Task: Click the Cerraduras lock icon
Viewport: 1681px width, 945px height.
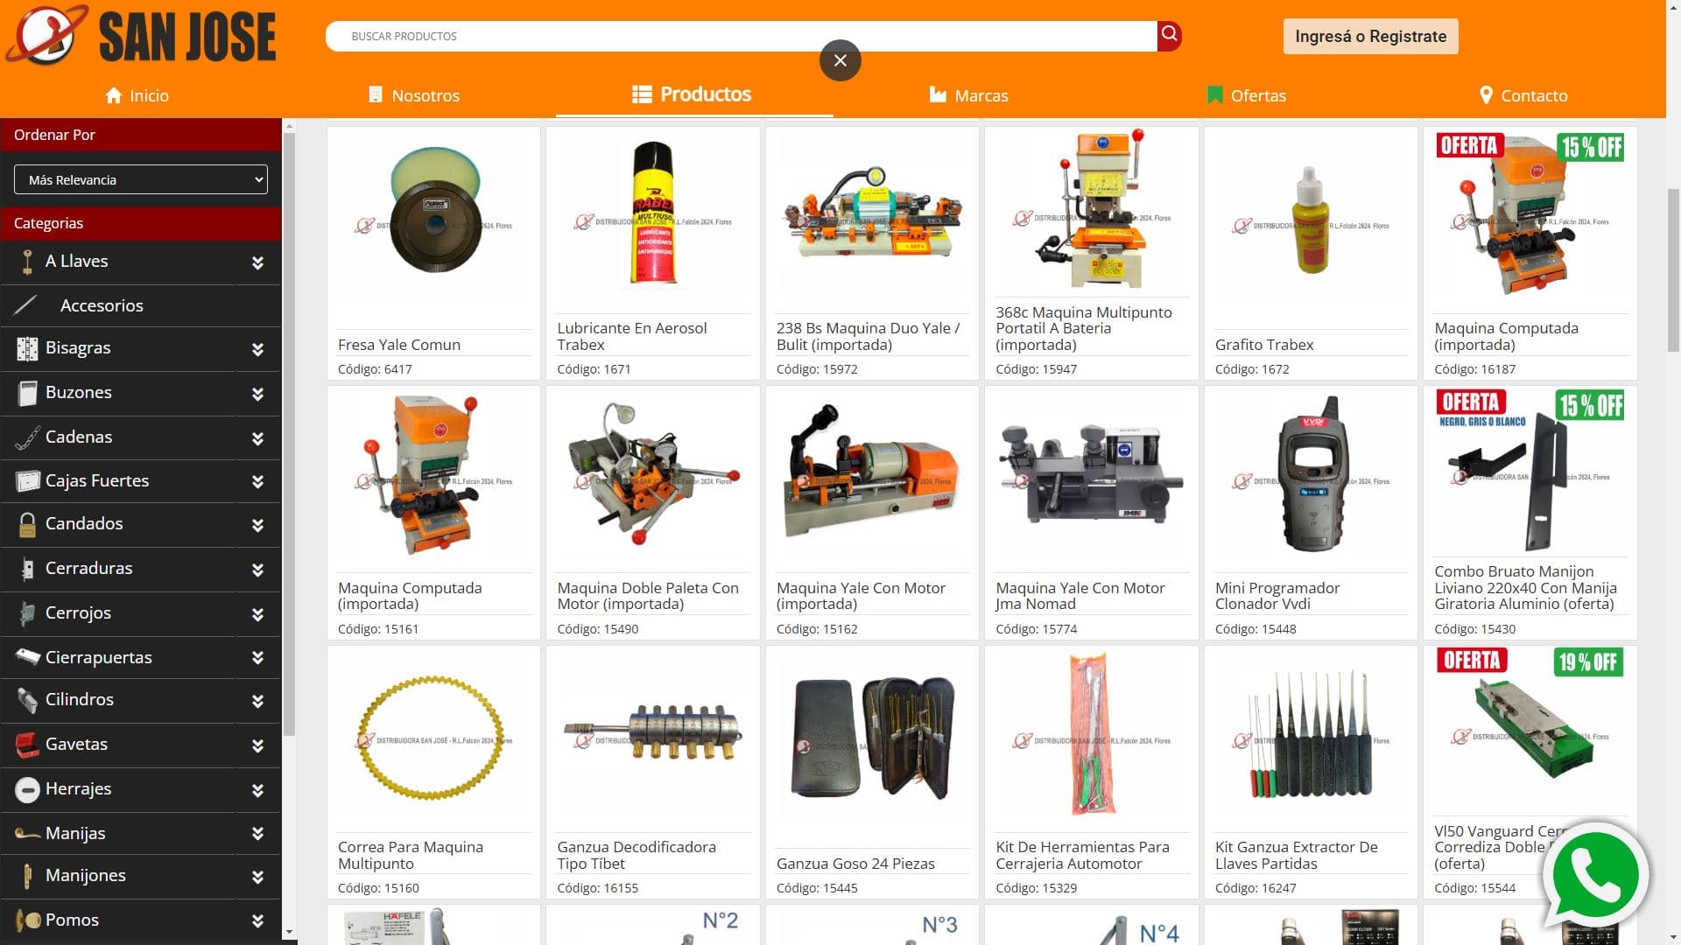Action: [x=27, y=569]
